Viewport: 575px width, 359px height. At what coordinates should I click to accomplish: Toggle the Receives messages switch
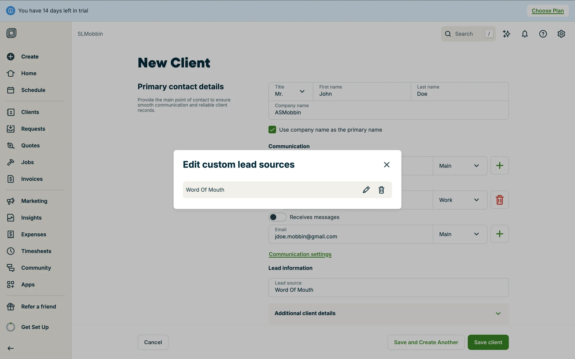click(x=277, y=217)
